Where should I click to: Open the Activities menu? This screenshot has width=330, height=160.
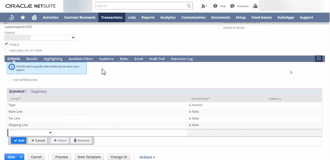point(51,17)
